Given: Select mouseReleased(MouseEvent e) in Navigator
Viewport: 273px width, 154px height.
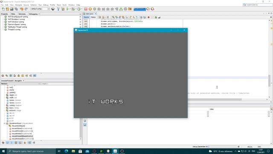Looking at the screenshot, I should pyautogui.click(x=23, y=139).
